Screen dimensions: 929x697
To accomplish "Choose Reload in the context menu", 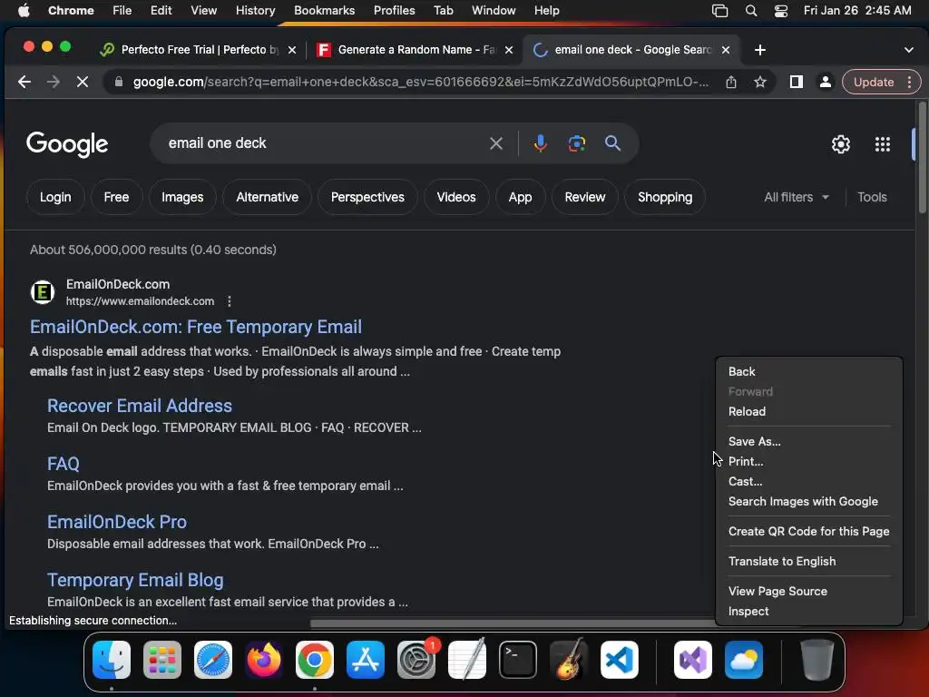I will click(808, 411).
